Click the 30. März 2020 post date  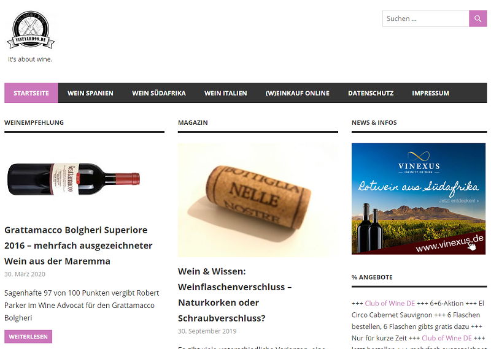[x=25, y=274]
